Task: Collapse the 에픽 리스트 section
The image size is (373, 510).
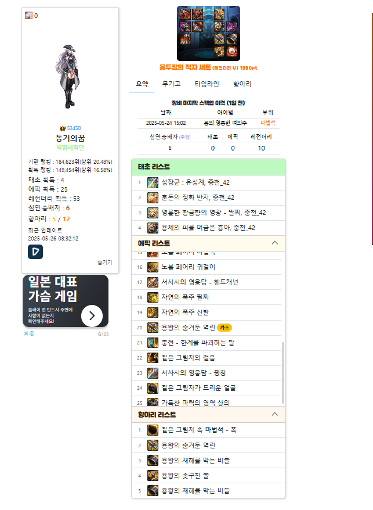Action: pyautogui.click(x=274, y=243)
